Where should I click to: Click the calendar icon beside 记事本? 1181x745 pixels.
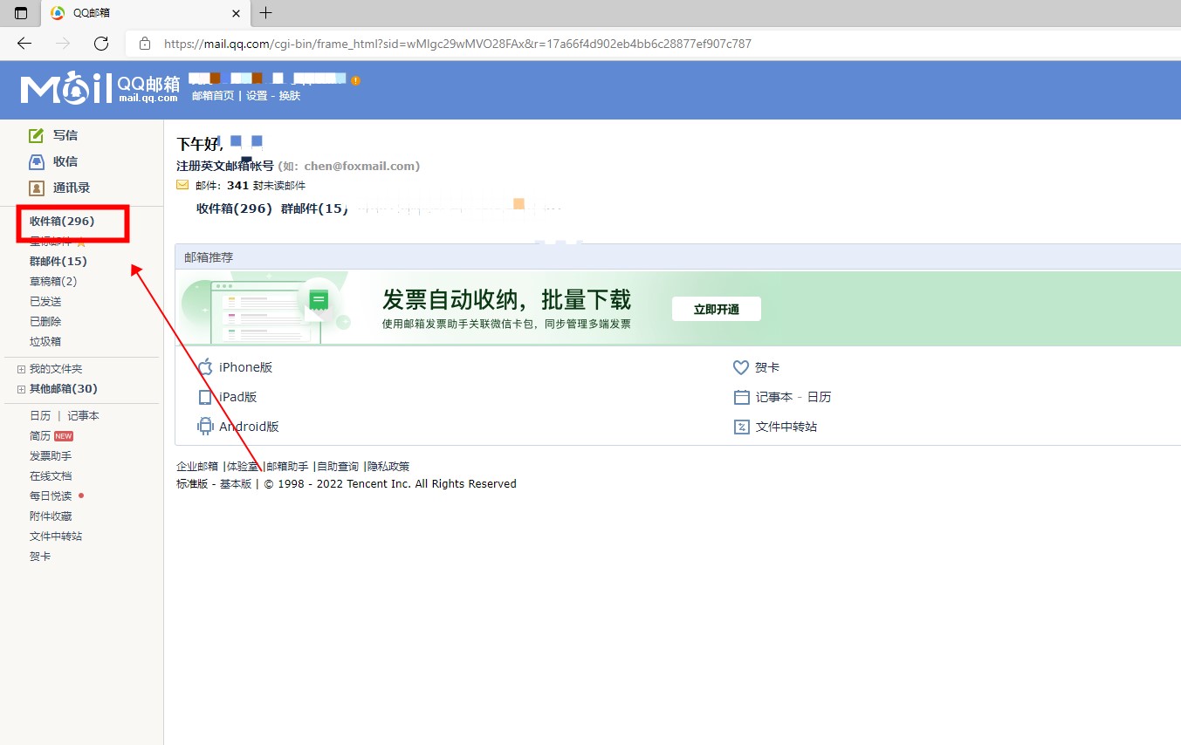pos(741,397)
